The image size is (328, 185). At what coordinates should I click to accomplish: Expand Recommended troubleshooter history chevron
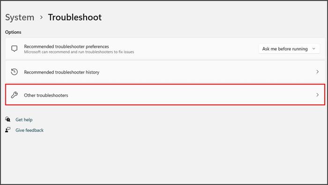(317, 72)
